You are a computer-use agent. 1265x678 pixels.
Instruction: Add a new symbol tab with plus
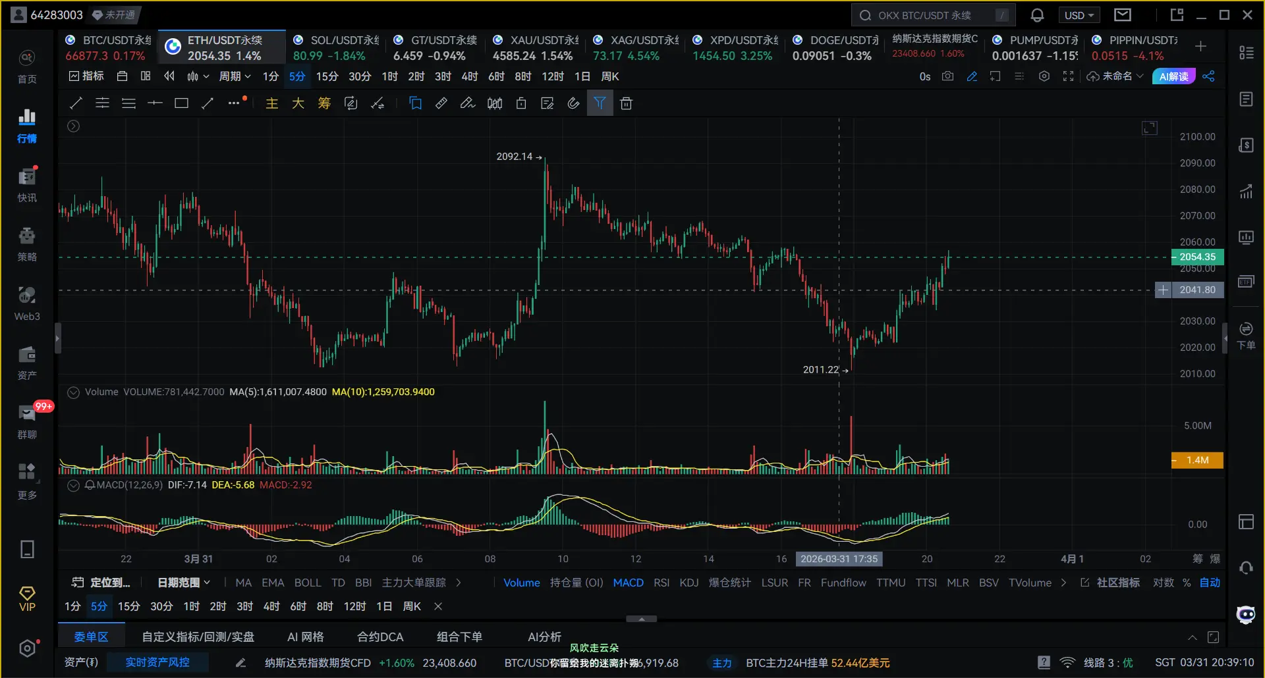coord(1200,46)
